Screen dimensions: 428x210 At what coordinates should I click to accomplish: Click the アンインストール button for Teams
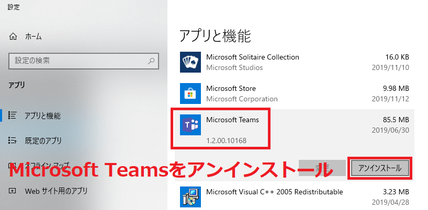[380, 168]
